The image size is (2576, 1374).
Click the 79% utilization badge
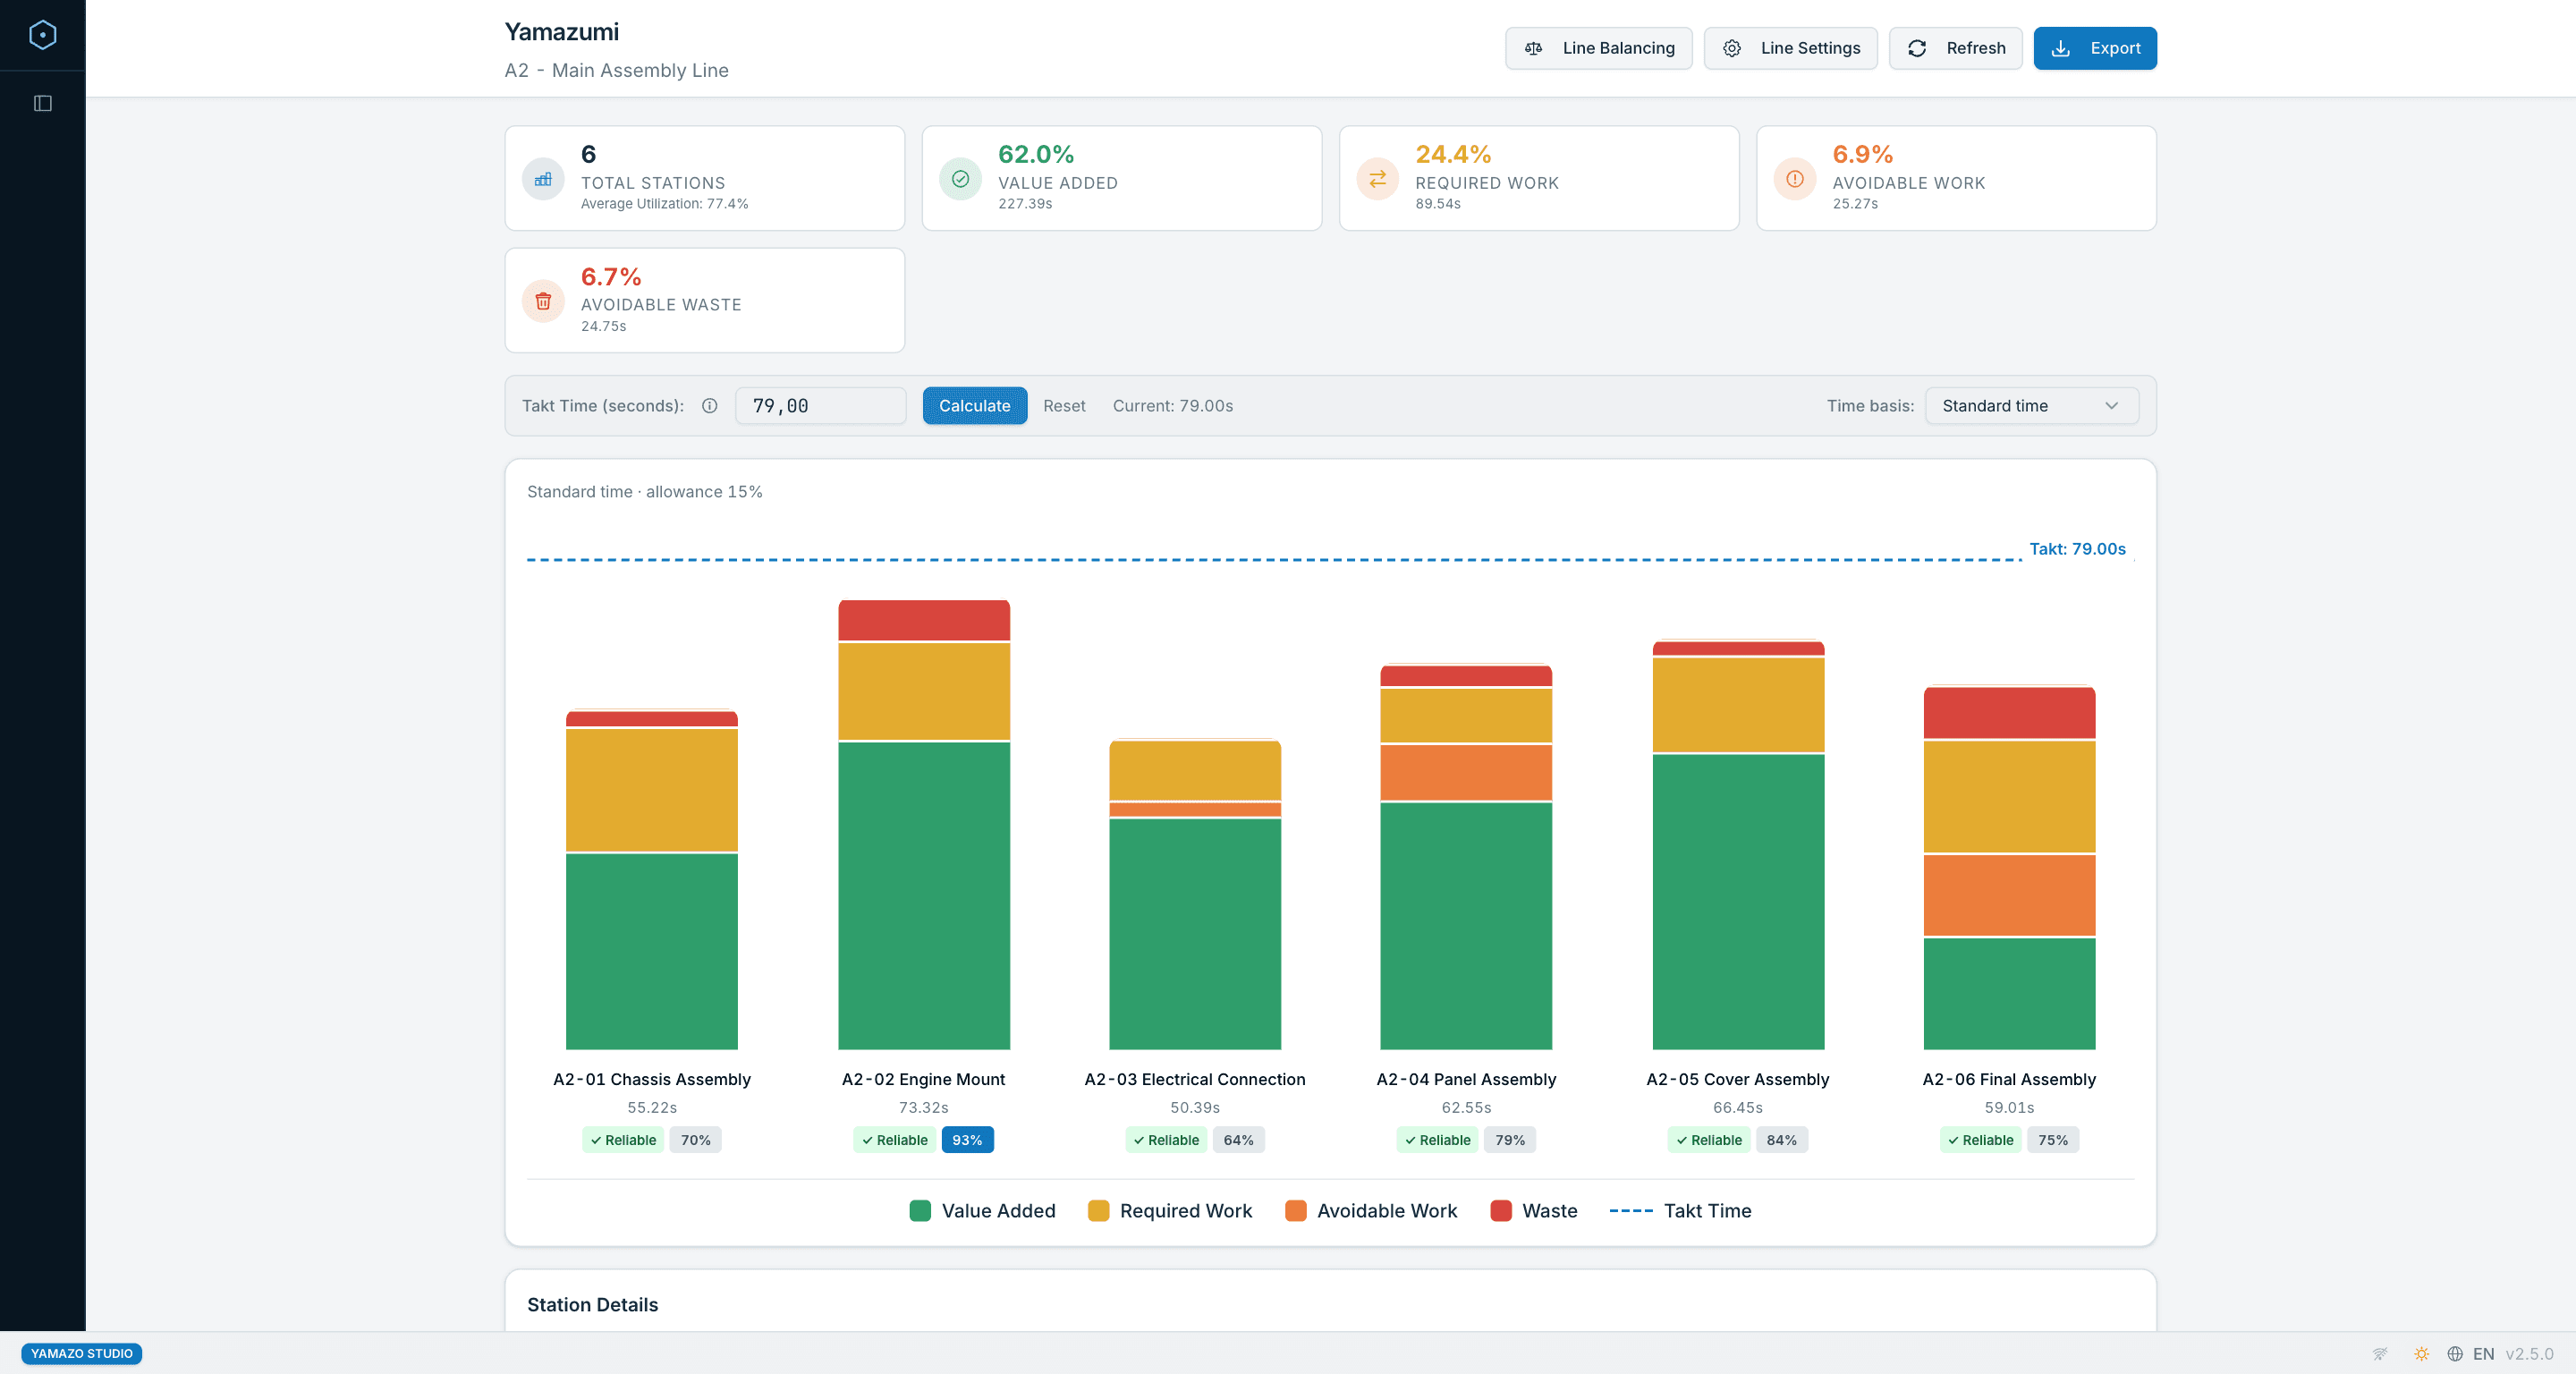(1509, 1140)
